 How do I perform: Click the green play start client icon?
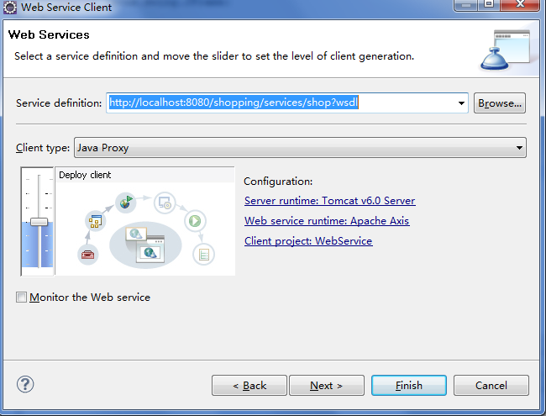click(x=195, y=220)
